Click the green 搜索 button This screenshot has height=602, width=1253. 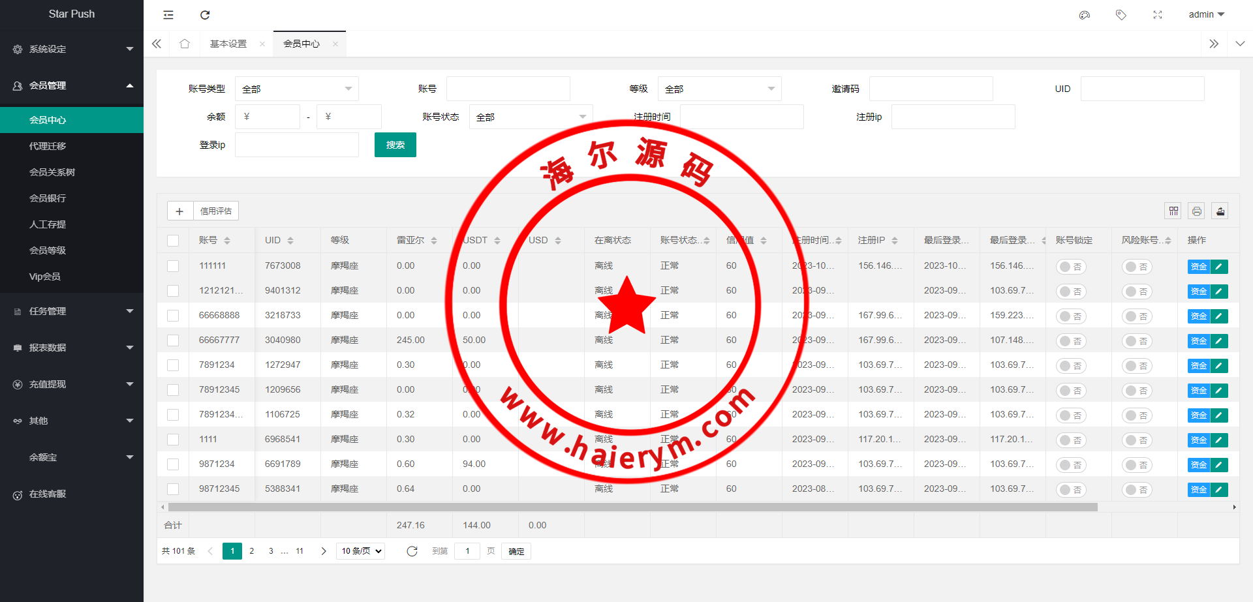pos(395,145)
